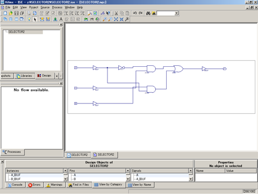Click the Zoom Out magnifier icon
The width and height of the screenshot is (258, 194).
point(110,19)
